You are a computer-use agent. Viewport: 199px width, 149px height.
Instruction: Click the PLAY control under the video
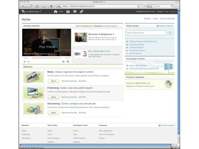coord(27,62)
